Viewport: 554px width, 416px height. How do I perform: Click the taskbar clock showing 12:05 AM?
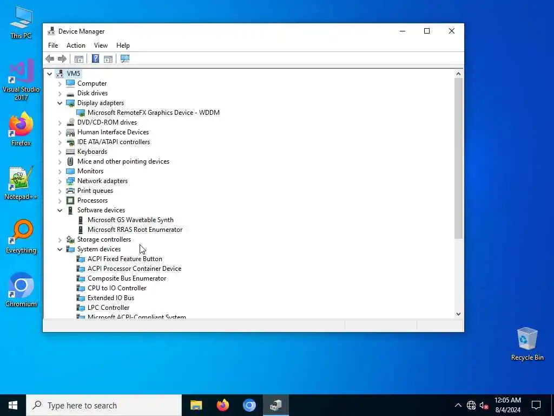(x=507, y=405)
